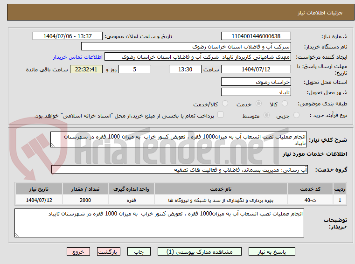Image resolution: width=355 pixels, height=264 pixels.
Task: Click the جزئیات اطلاعات نیاز header title
Action: point(320,13)
